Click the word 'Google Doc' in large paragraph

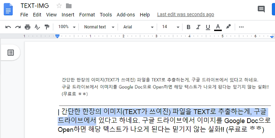[241, 121]
